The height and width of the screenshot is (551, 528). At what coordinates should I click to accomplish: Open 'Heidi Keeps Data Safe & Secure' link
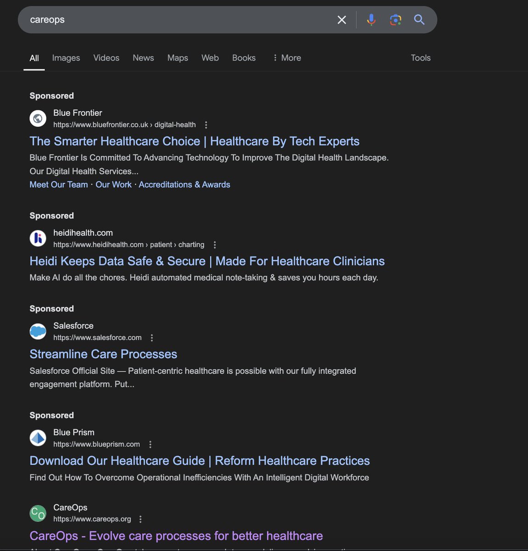(x=207, y=261)
